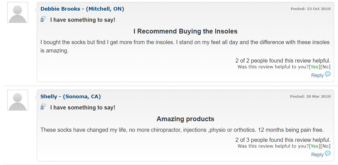Open Debbie Brooks' profile avatar
Image resolution: width=338 pixels, height=165 pixels.
tap(18, 13)
